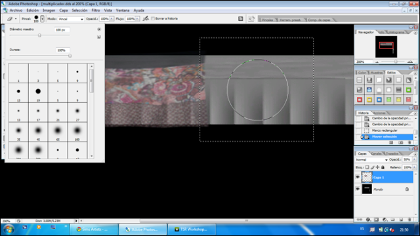Open the Modo dropdown set to Pincel

[x=71, y=19]
